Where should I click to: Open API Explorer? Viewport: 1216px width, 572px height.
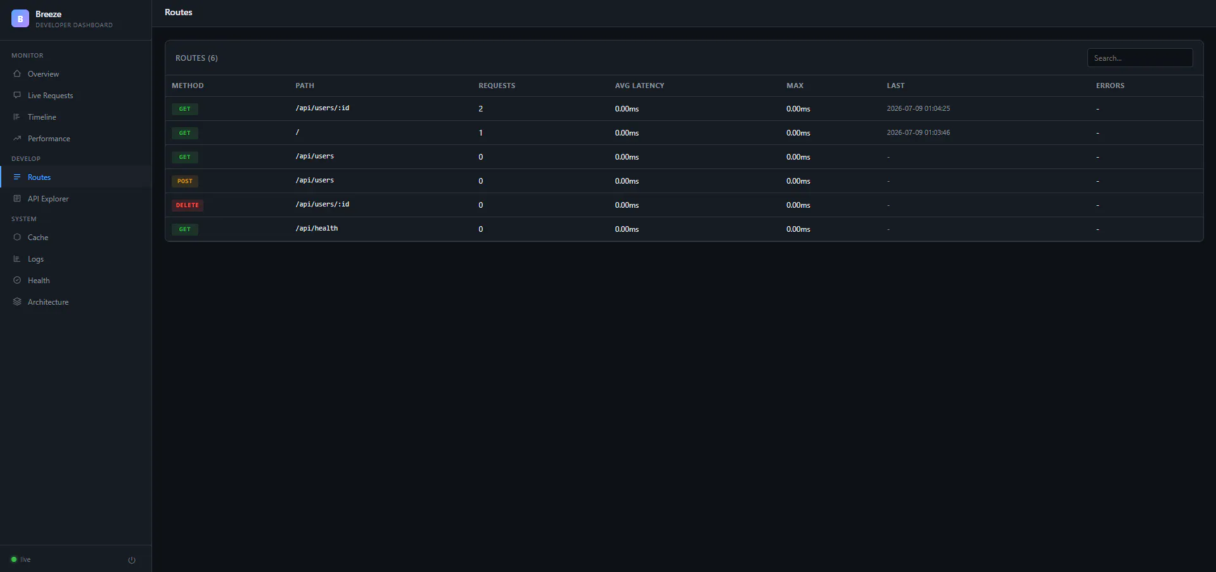pyautogui.click(x=76, y=199)
